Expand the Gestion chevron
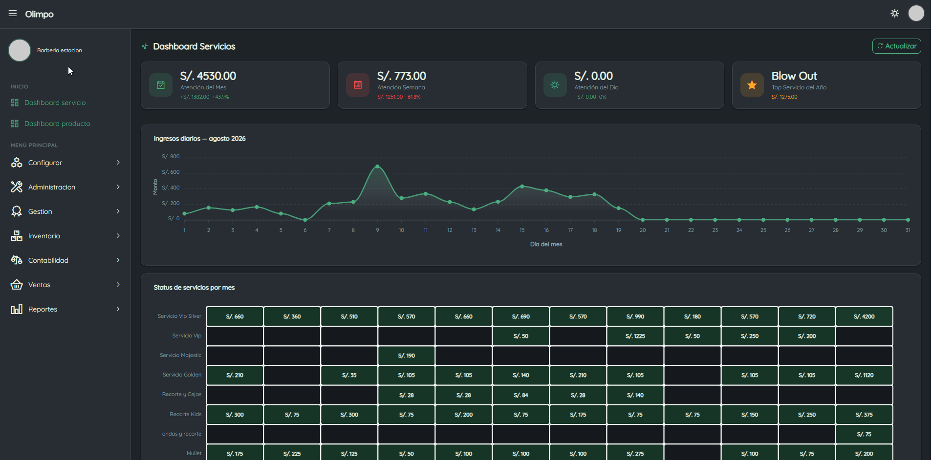The image size is (932, 460). [x=118, y=211]
